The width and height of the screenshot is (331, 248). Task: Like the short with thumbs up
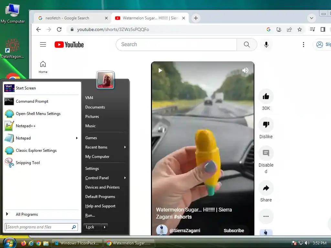tap(266, 96)
